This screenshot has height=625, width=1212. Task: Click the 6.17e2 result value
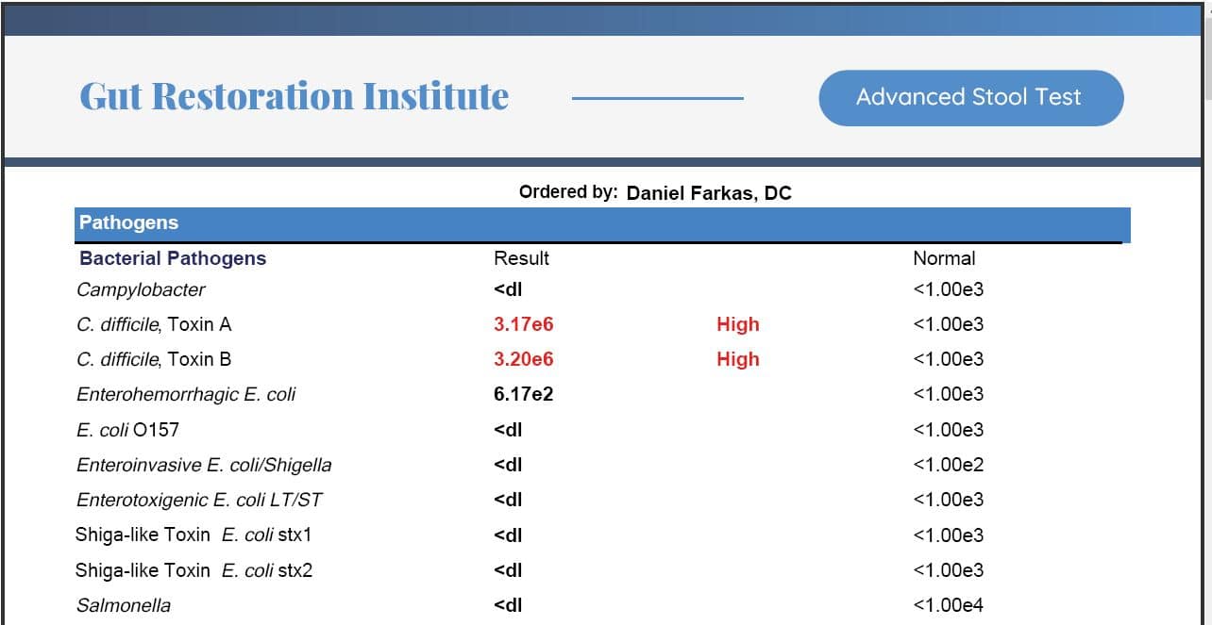click(x=523, y=395)
